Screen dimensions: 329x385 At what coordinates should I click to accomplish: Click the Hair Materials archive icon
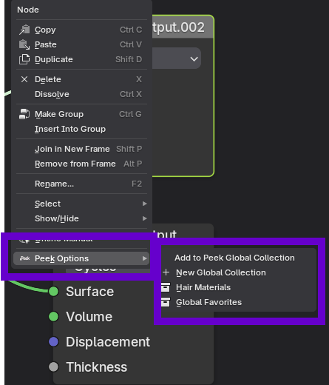coord(166,287)
